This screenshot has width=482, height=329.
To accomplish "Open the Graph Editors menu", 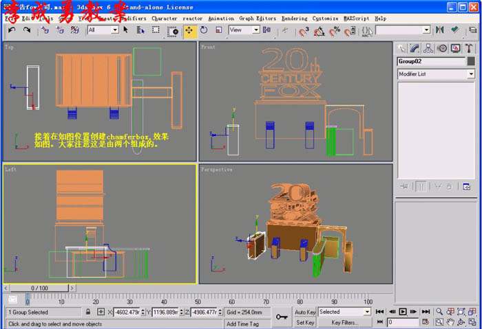I will pos(258,19).
